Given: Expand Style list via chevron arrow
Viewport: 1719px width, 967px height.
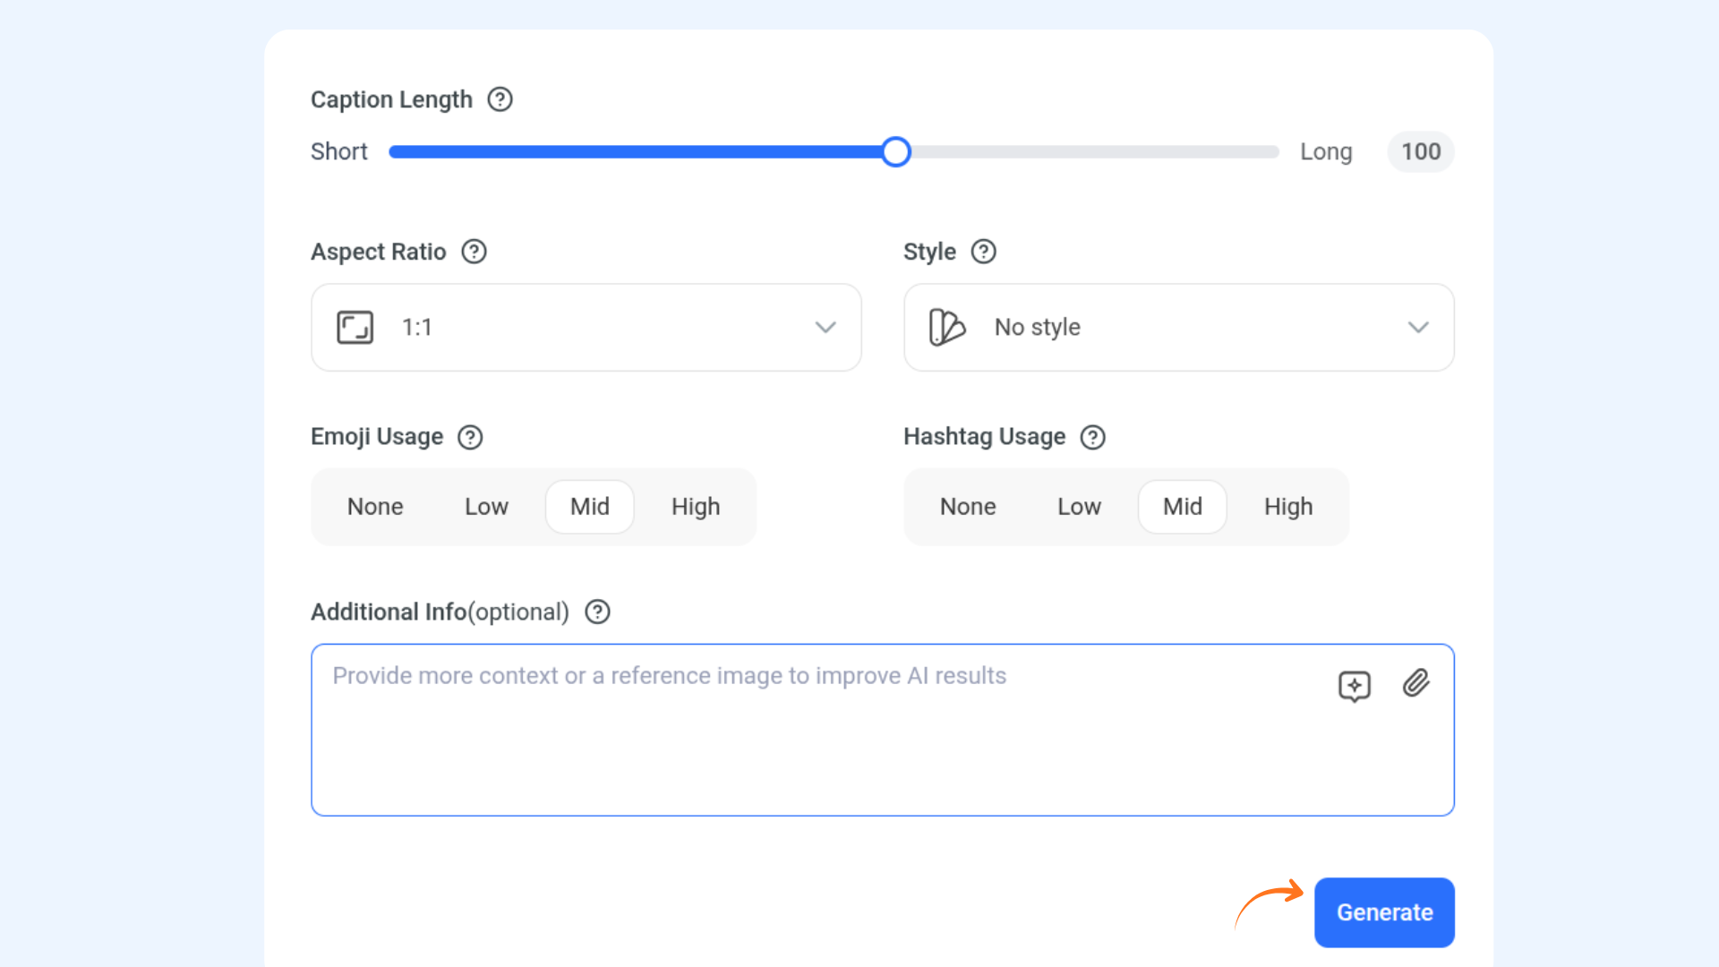Looking at the screenshot, I should (1417, 328).
